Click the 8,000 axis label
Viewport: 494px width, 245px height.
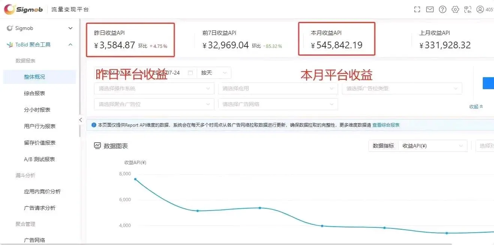click(125, 174)
